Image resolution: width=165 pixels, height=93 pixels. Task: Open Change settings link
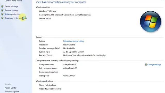point(154,65)
